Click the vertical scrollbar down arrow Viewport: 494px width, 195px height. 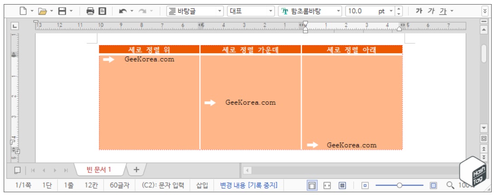tap(484, 128)
